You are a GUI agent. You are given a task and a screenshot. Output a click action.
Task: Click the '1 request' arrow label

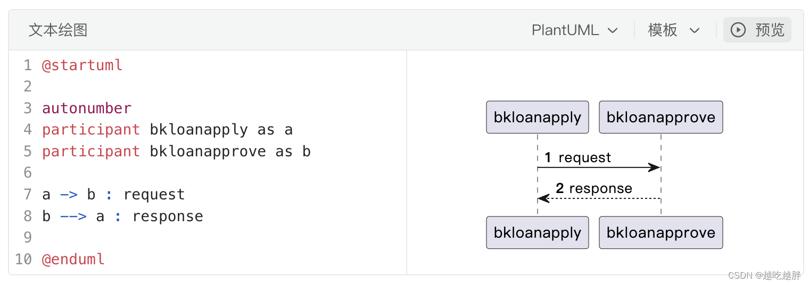(578, 158)
